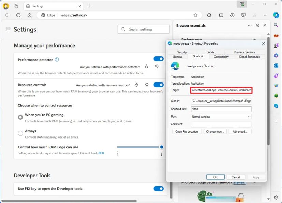Turn off Resource controls
This screenshot has height=203, width=282.
(x=159, y=85)
